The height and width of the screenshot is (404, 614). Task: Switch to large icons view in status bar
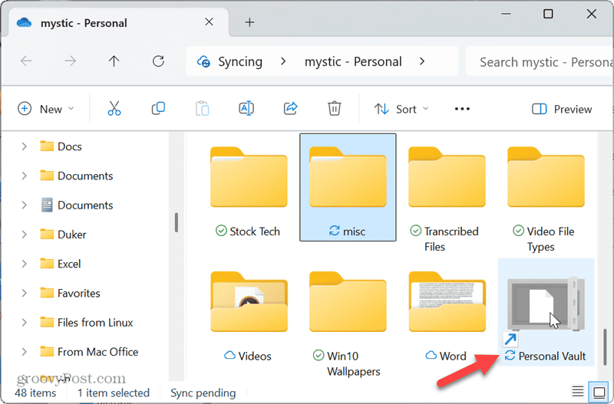coord(599,392)
